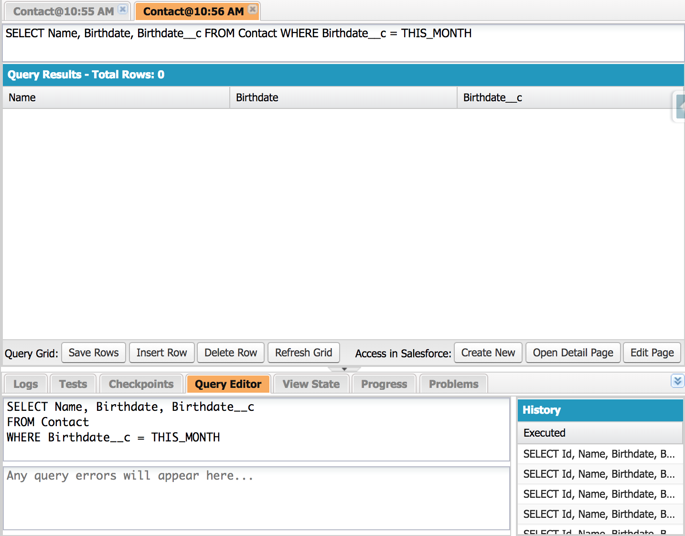
Task: Click the Insert Row button
Action: 162,353
